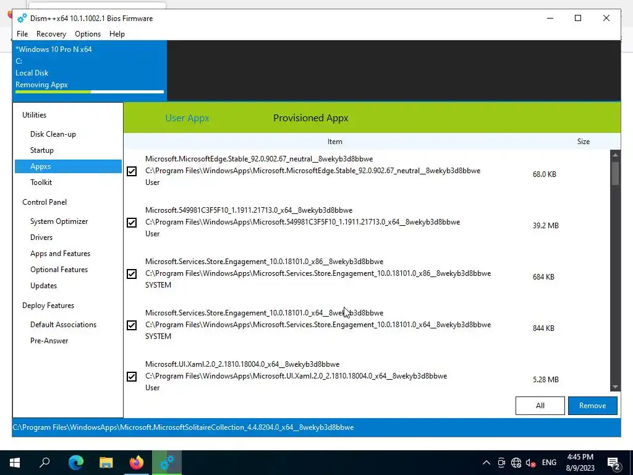
Task: Click Dism++ taskbar icon
Action: pos(167,463)
